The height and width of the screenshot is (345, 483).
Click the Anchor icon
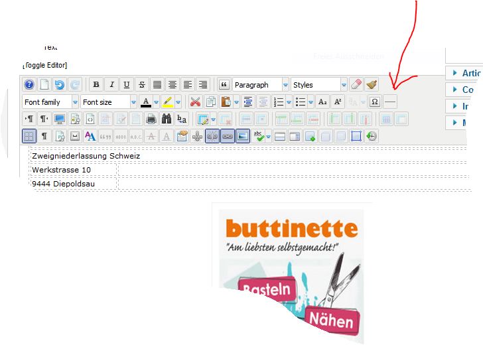coord(197,136)
